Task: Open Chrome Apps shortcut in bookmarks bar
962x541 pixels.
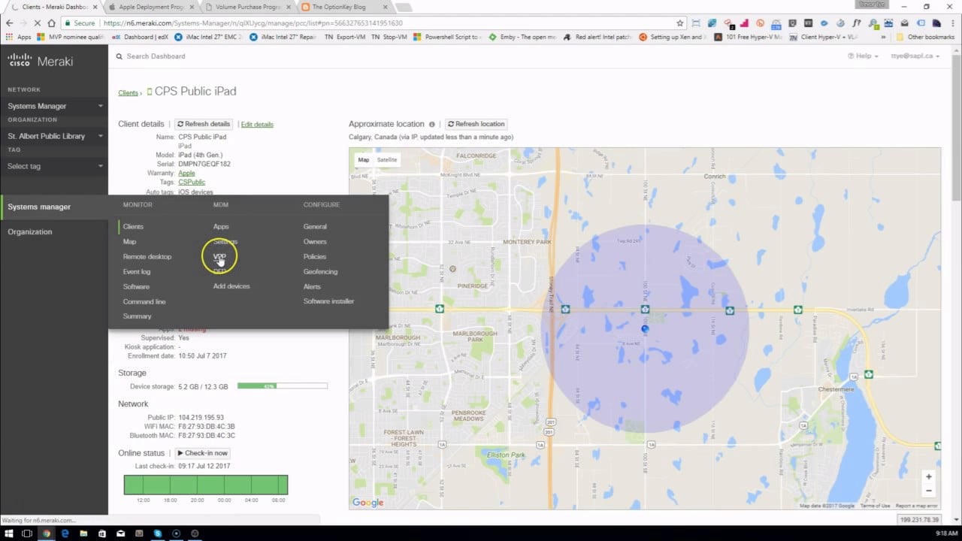Action: [x=19, y=37]
